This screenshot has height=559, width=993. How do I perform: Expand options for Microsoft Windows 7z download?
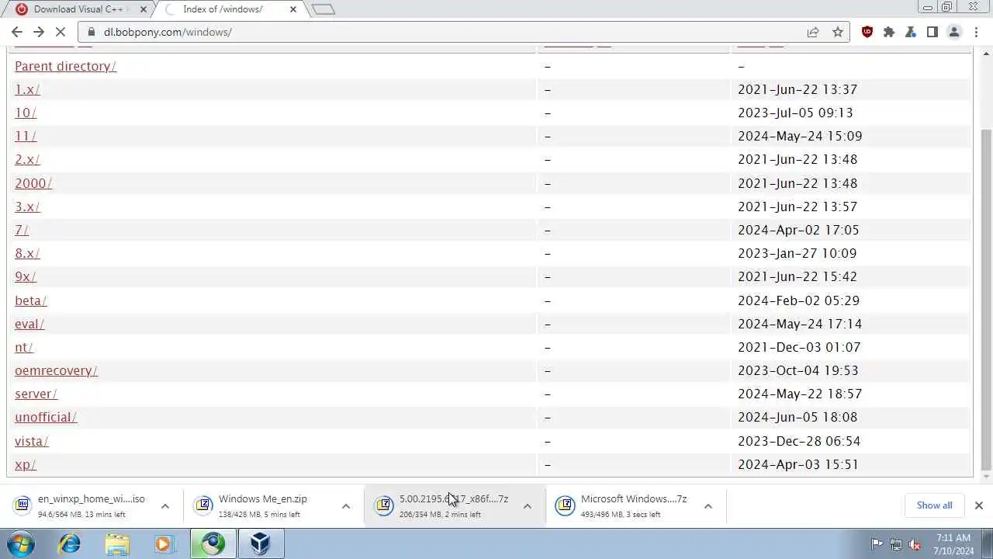[x=708, y=506]
